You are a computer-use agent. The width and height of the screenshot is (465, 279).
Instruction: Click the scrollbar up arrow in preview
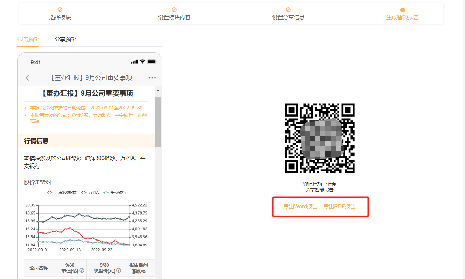[158, 90]
